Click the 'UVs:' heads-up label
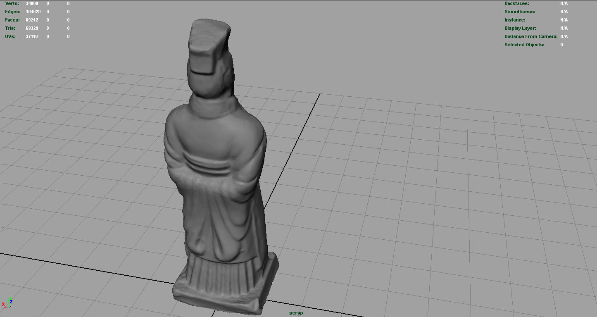 10,36
